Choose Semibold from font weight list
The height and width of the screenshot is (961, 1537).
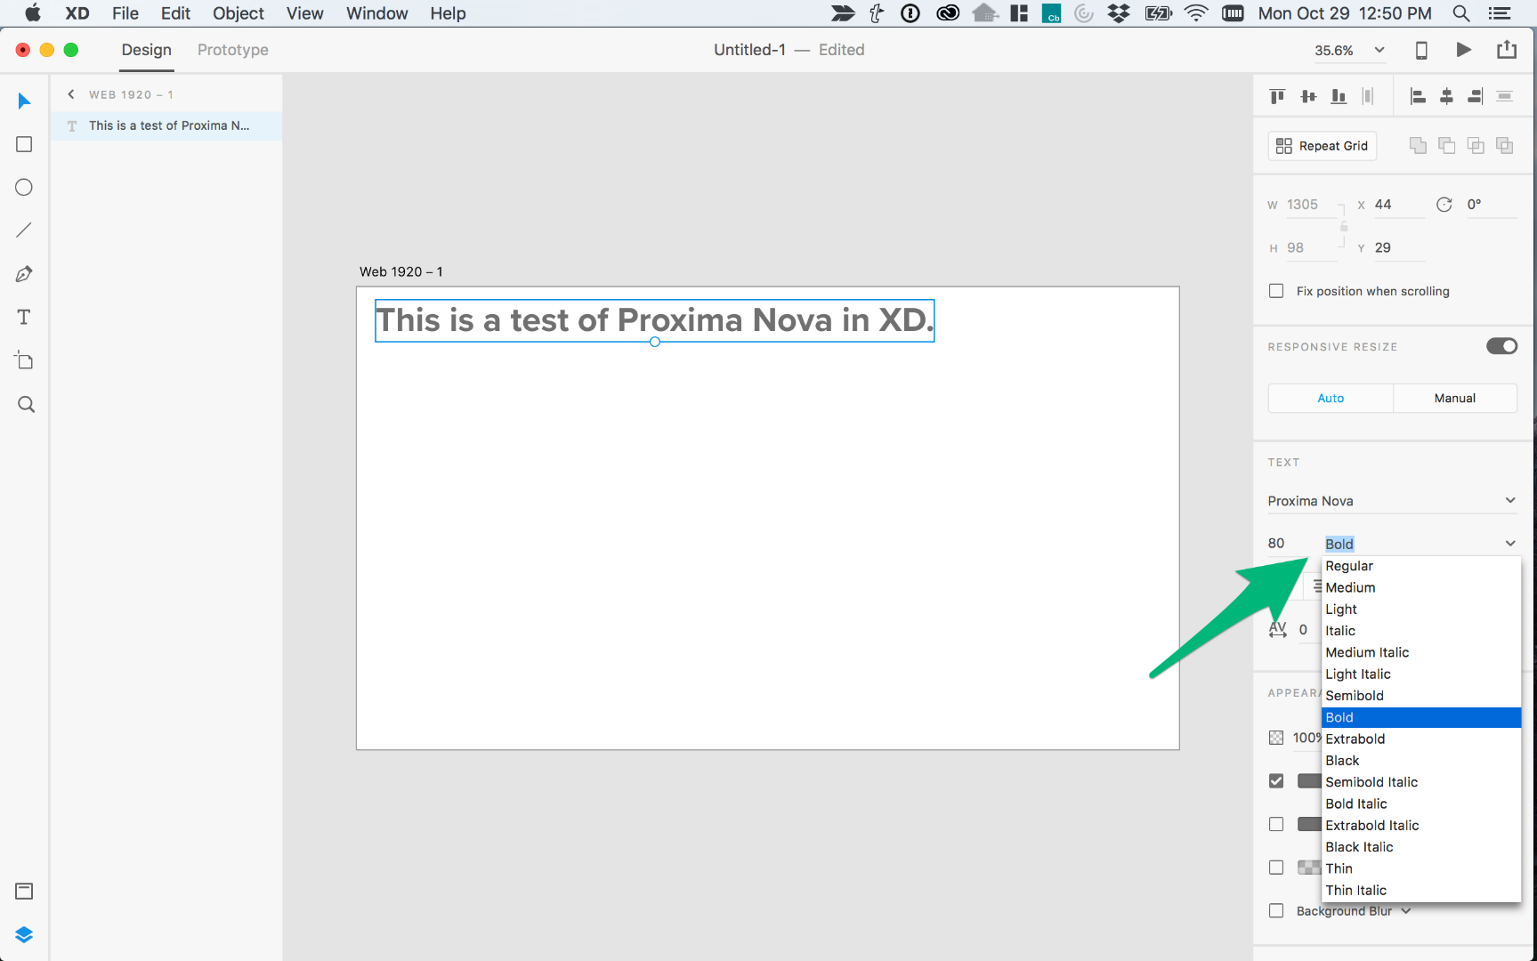pos(1421,696)
